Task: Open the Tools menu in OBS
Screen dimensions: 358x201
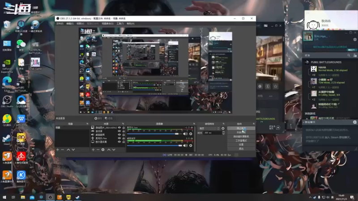Action: (120, 24)
